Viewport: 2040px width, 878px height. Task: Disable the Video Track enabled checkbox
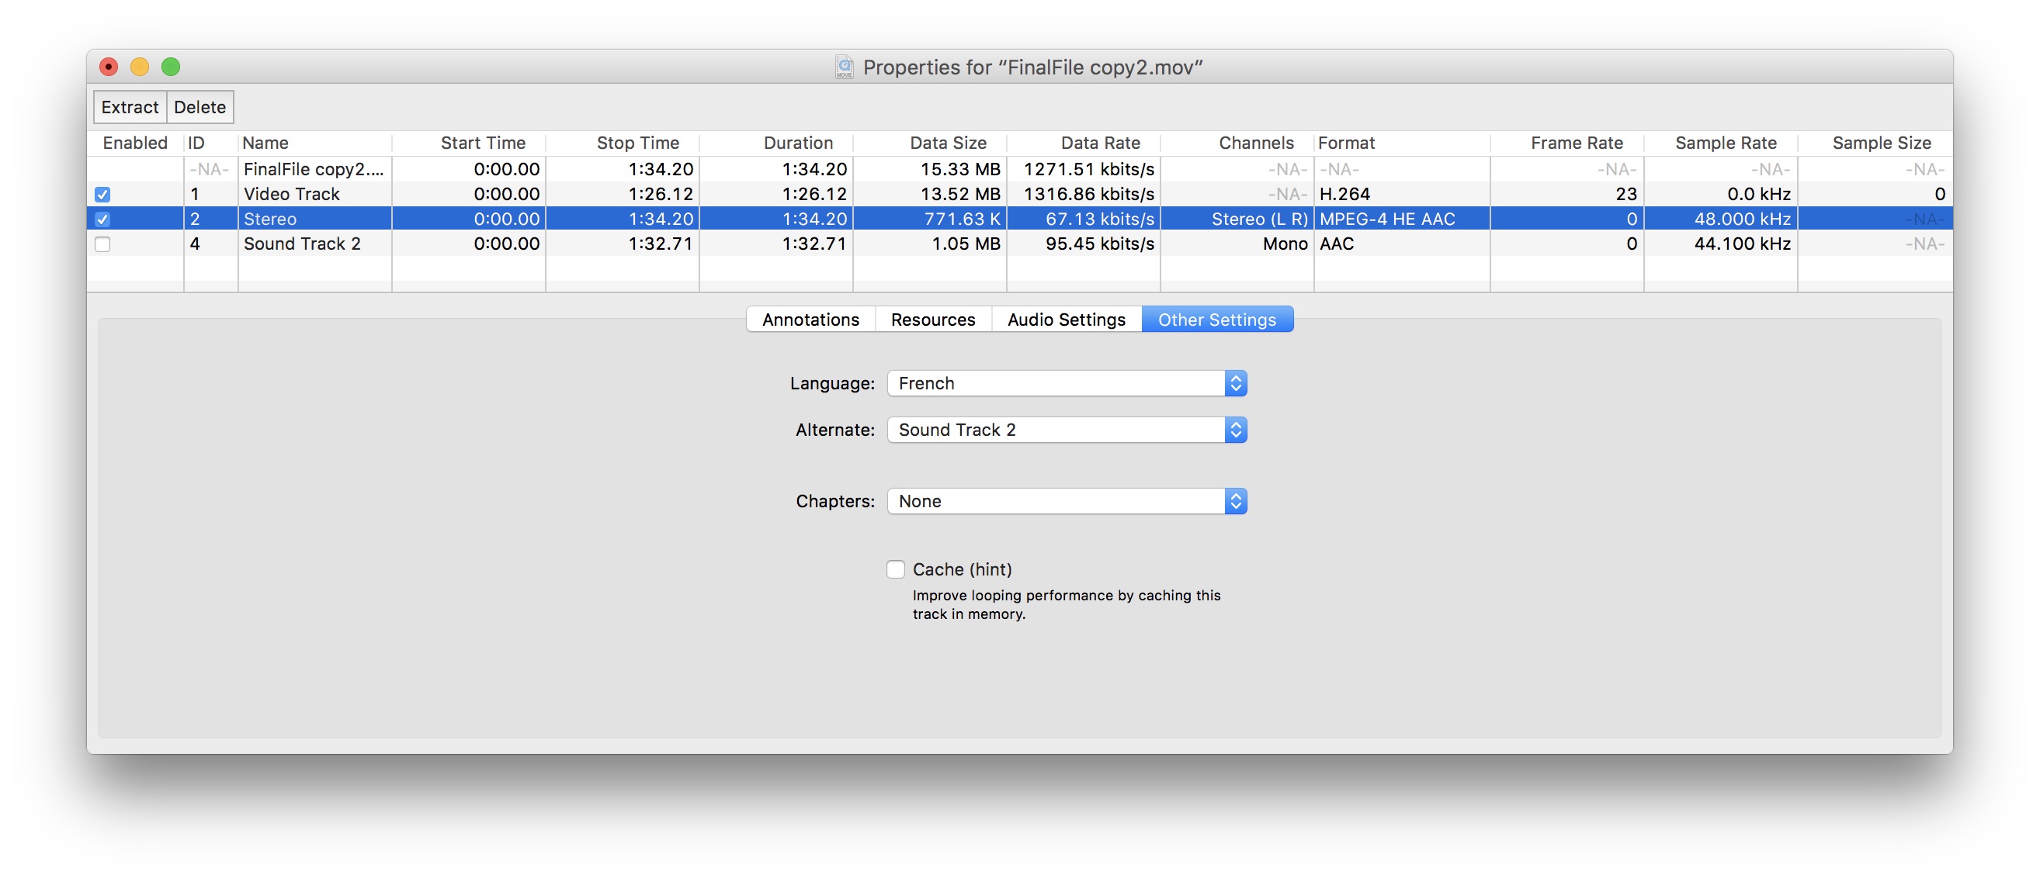coord(102,195)
